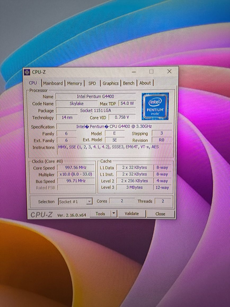The height and width of the screenshot is (307, 230).
Task: Click the Bus Speed value '99.71 MHz'
Action: 76,181
